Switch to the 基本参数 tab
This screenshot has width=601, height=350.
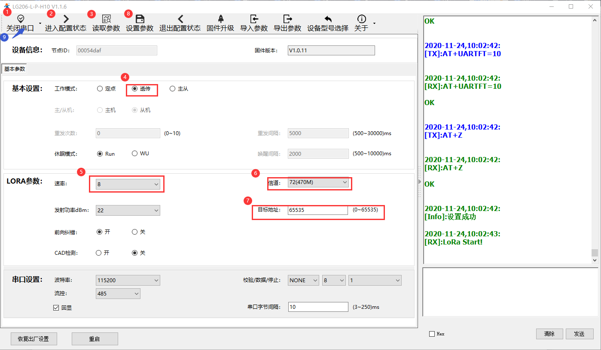click(x=15, y=69)
